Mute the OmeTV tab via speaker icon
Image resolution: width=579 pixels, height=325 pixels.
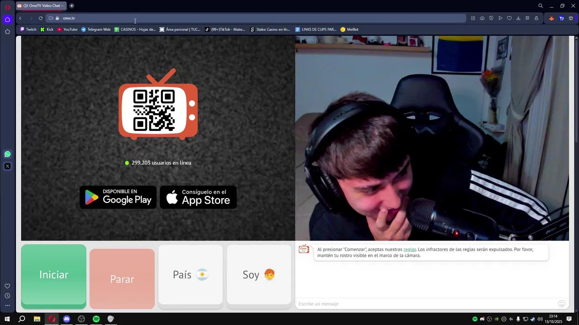[x=25, y=6]
